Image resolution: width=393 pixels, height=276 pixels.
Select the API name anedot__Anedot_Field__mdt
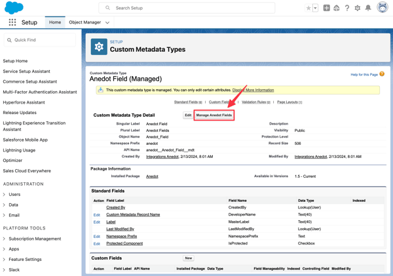coord(170,150)
